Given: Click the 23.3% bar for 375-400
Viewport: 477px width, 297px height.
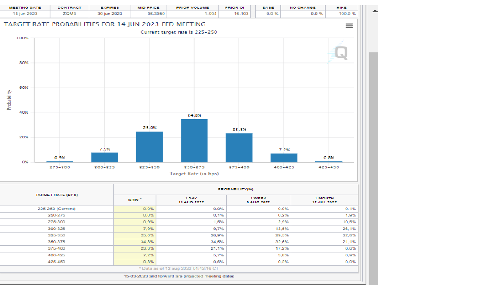Looking at the screenshot, I should coord(239,148).
